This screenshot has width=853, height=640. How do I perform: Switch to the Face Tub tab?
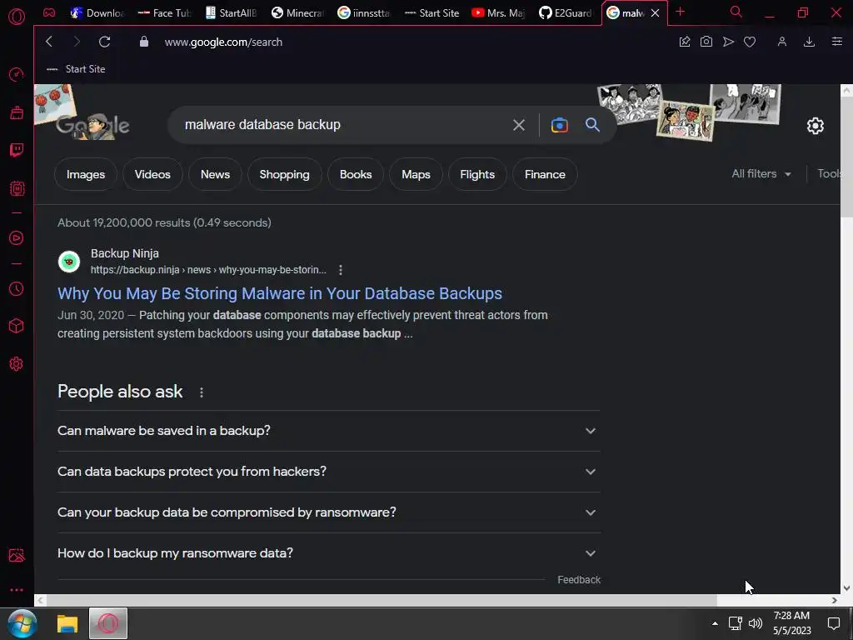click(164, 12)
